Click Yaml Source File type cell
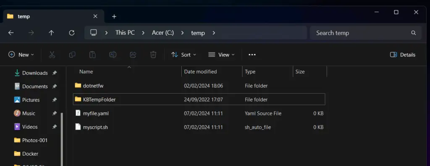This screenshot has width=430, height=166. click(x=263, y=113)
